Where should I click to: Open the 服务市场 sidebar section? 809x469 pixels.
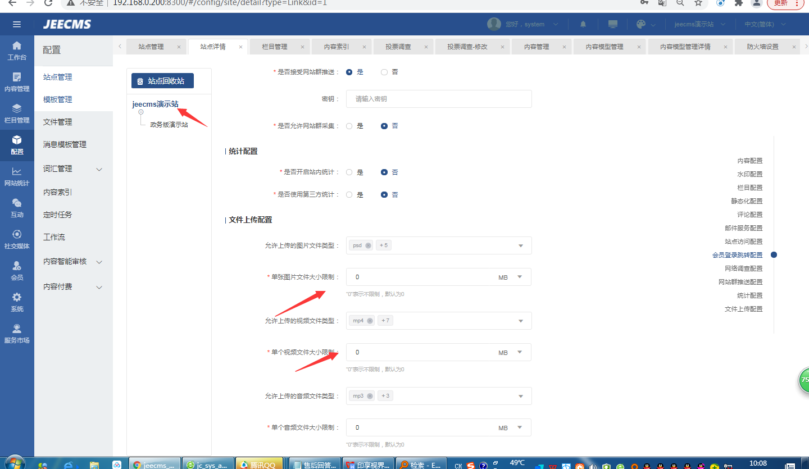tap(17, 333)
